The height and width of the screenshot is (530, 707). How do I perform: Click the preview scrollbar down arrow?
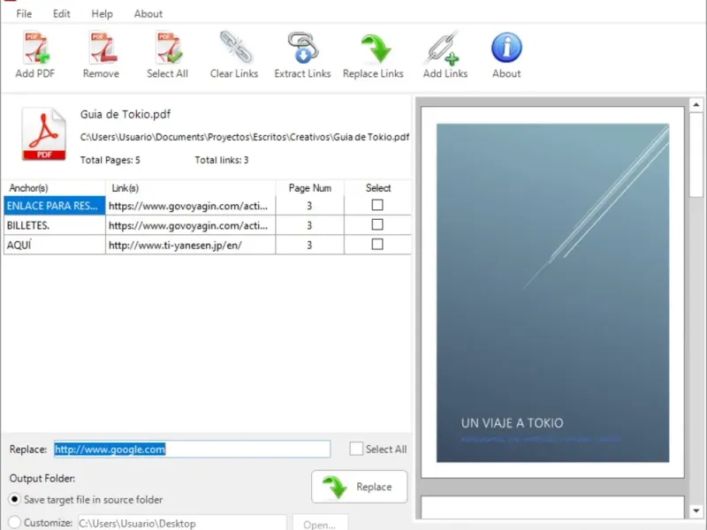[x=696, y=511]
